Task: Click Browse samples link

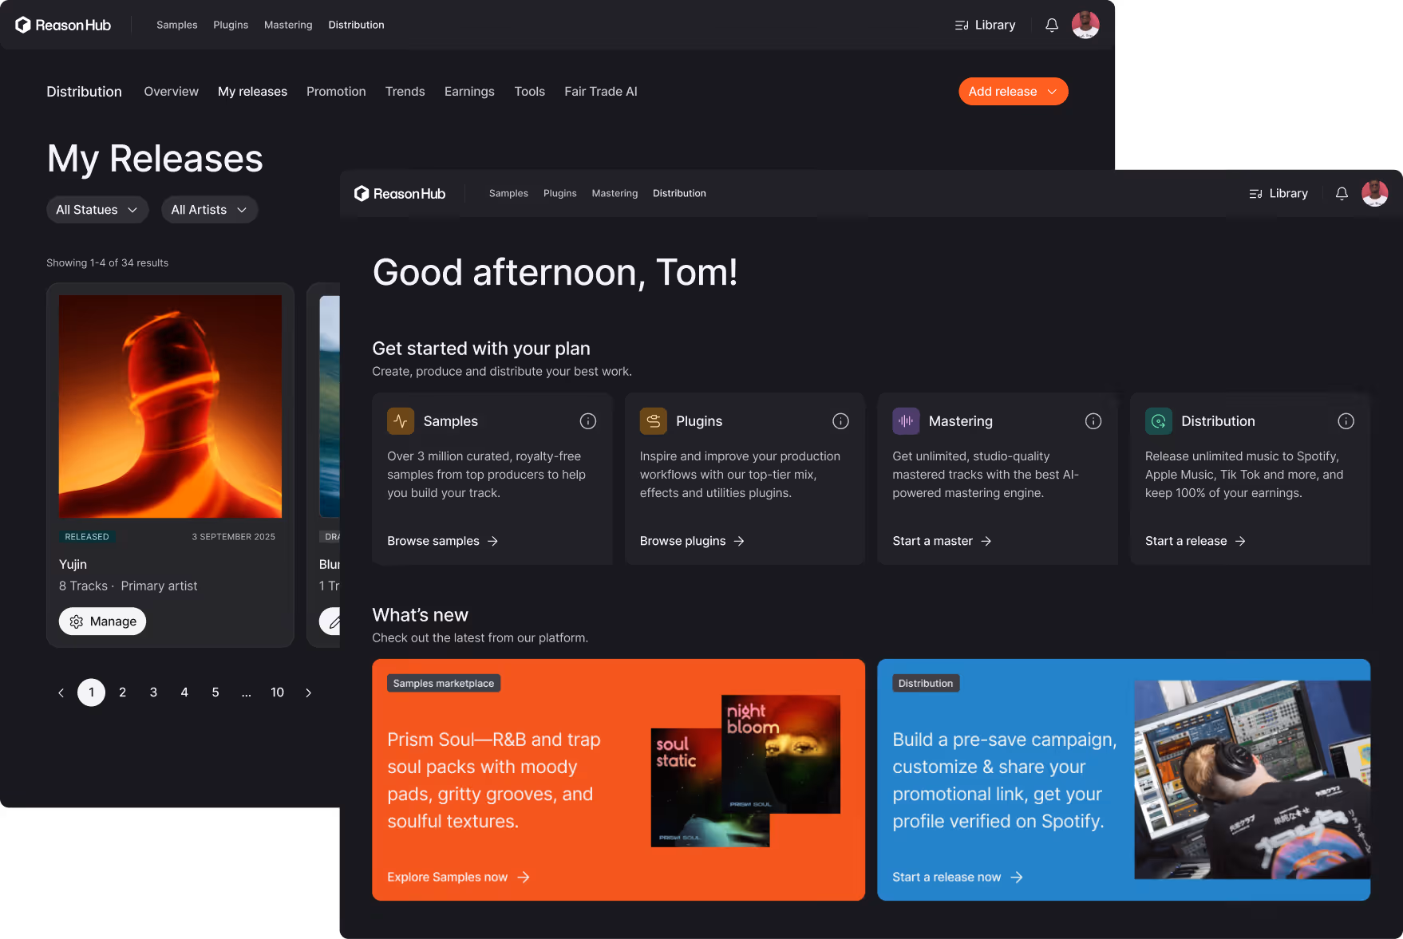Action: [443, 541]
